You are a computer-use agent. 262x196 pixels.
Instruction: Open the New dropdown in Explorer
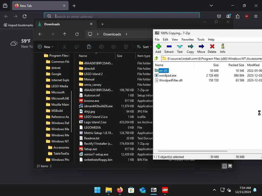[46, 47]
